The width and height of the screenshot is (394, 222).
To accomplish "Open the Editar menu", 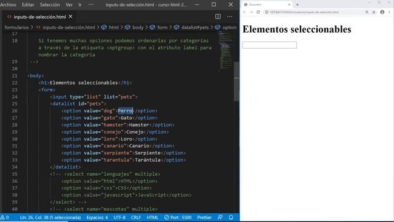I will coord(28,4).
